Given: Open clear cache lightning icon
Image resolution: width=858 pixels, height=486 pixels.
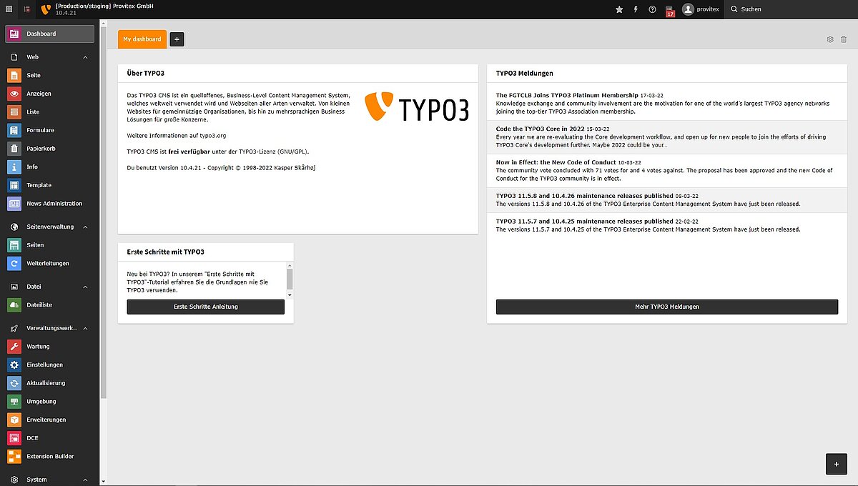Looking at the screenshot, I should [x=636, y=9].
